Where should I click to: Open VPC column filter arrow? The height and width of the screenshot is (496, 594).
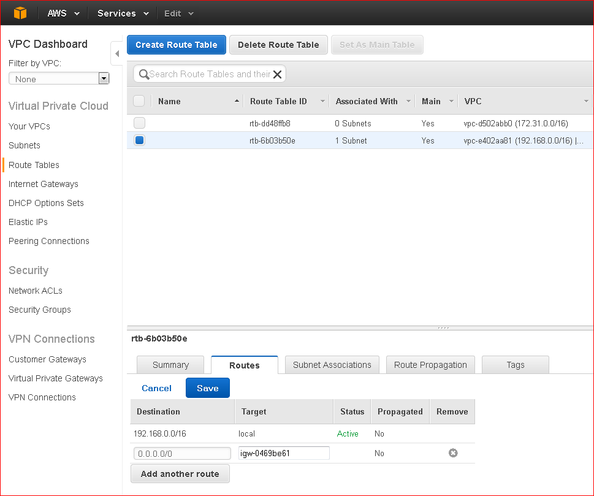click(586, 101)
